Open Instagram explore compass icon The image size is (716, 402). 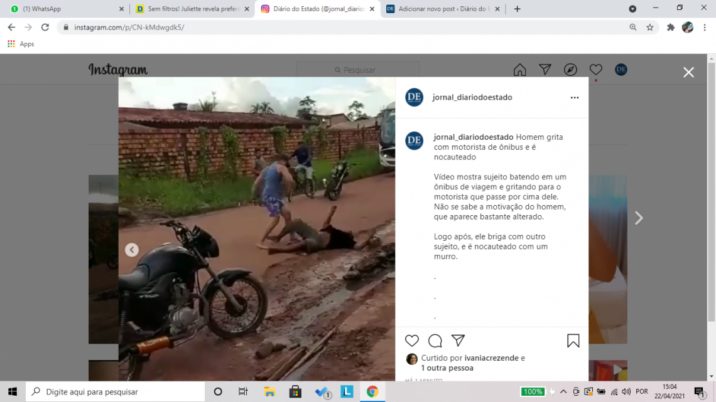570,70
